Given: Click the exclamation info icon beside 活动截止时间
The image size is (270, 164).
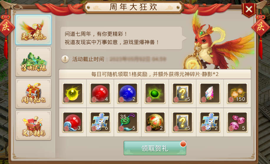Looking at the screenshot, I should point(65,59).
